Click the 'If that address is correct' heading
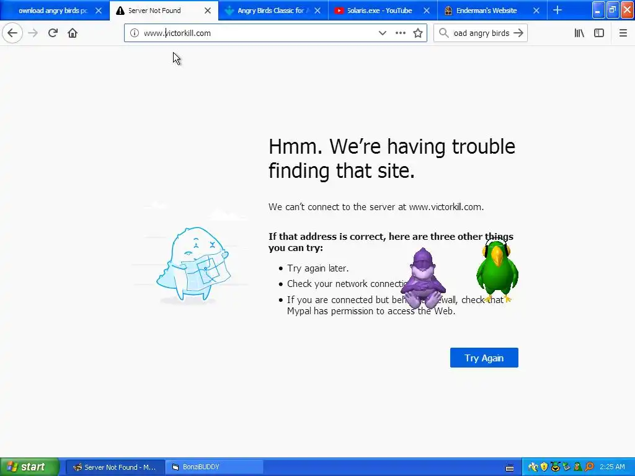The width and height of the screenshot is (635, 476). click(x=391, y=242)
